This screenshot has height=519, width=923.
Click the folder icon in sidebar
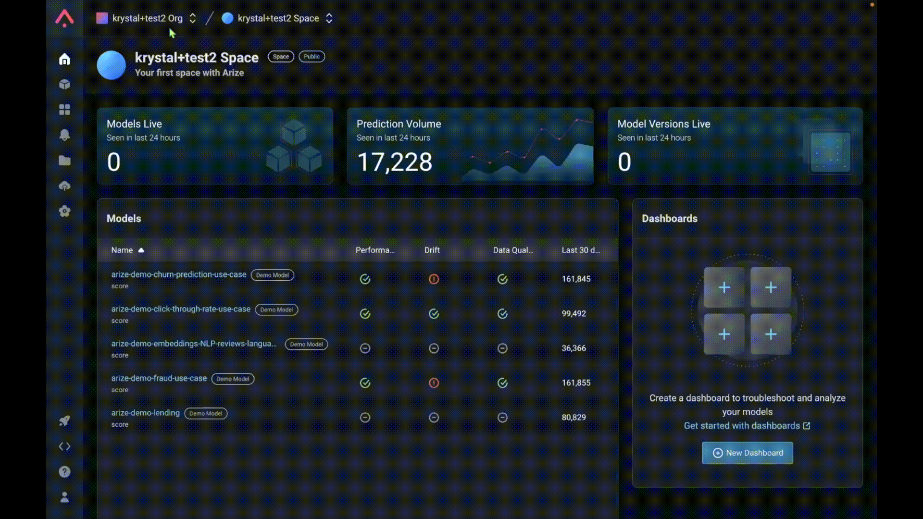point(64,161)
